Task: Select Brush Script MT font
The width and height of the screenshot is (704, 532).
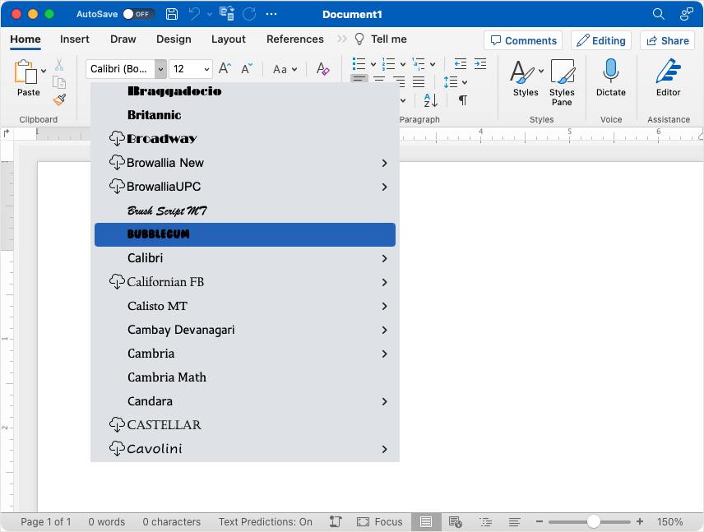Action: (x=245, y=210)
